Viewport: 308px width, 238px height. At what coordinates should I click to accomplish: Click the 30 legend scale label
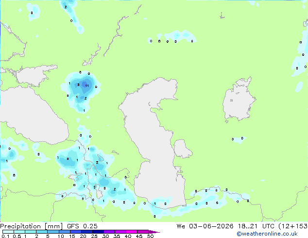[x=105, y=236]
